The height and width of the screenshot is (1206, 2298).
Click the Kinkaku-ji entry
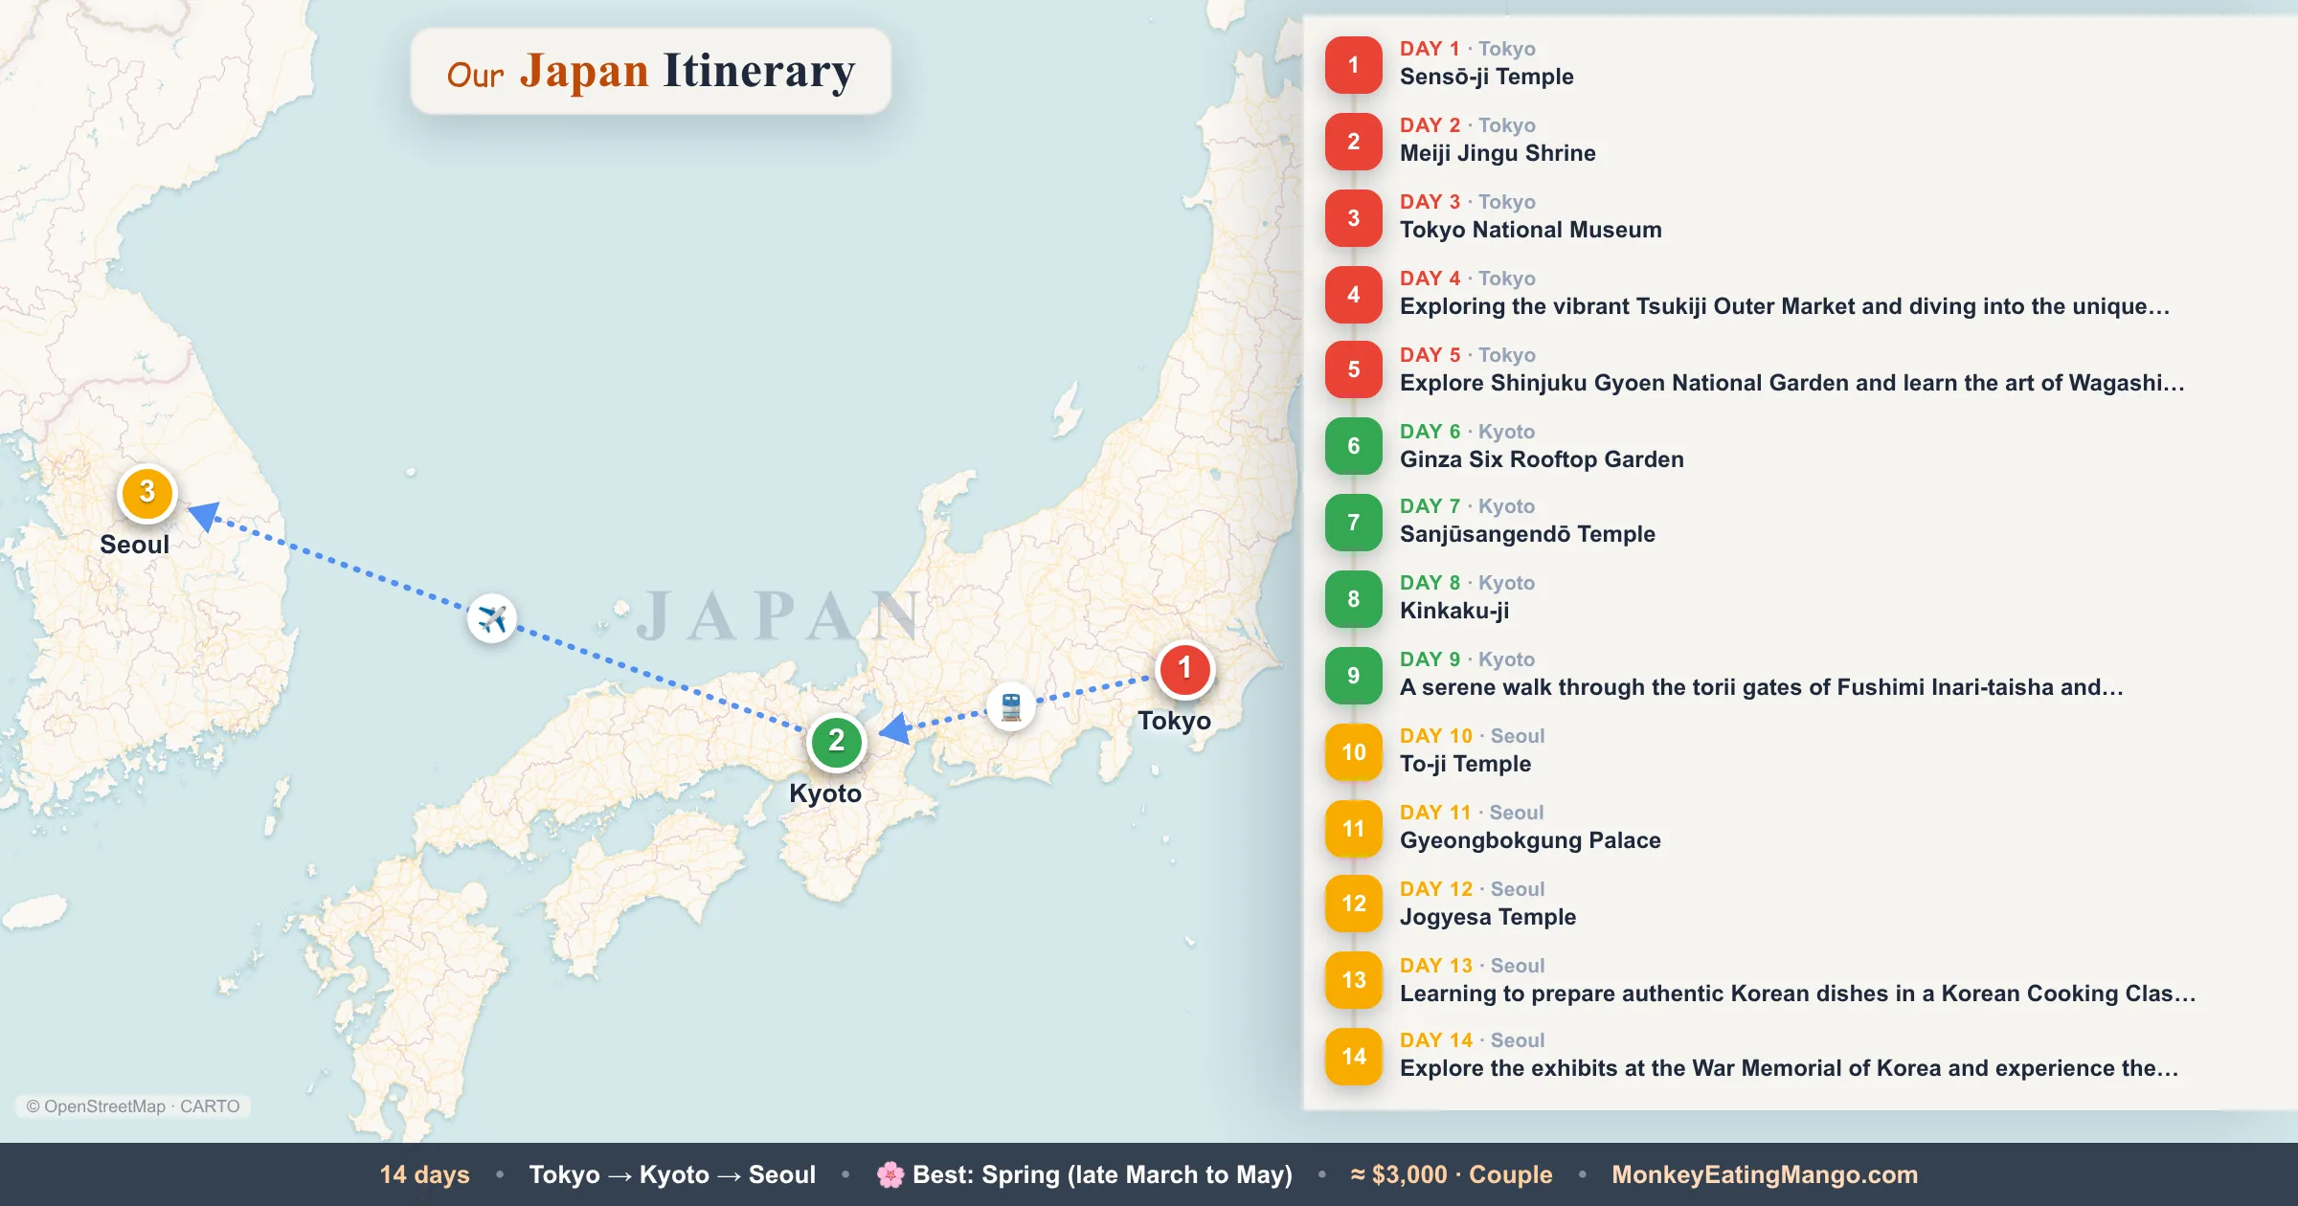(x=1454, y=611)
